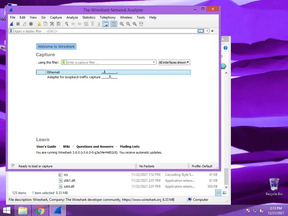Start capturing packets with the shark fin icon
The image size is (288, 216).
pos(12,24)
